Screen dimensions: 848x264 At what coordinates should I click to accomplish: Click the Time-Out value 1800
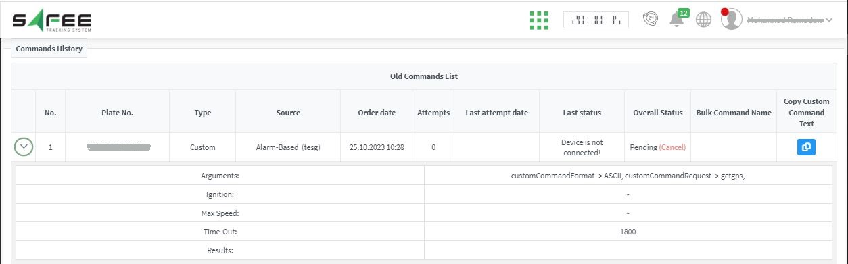(628, 232)
